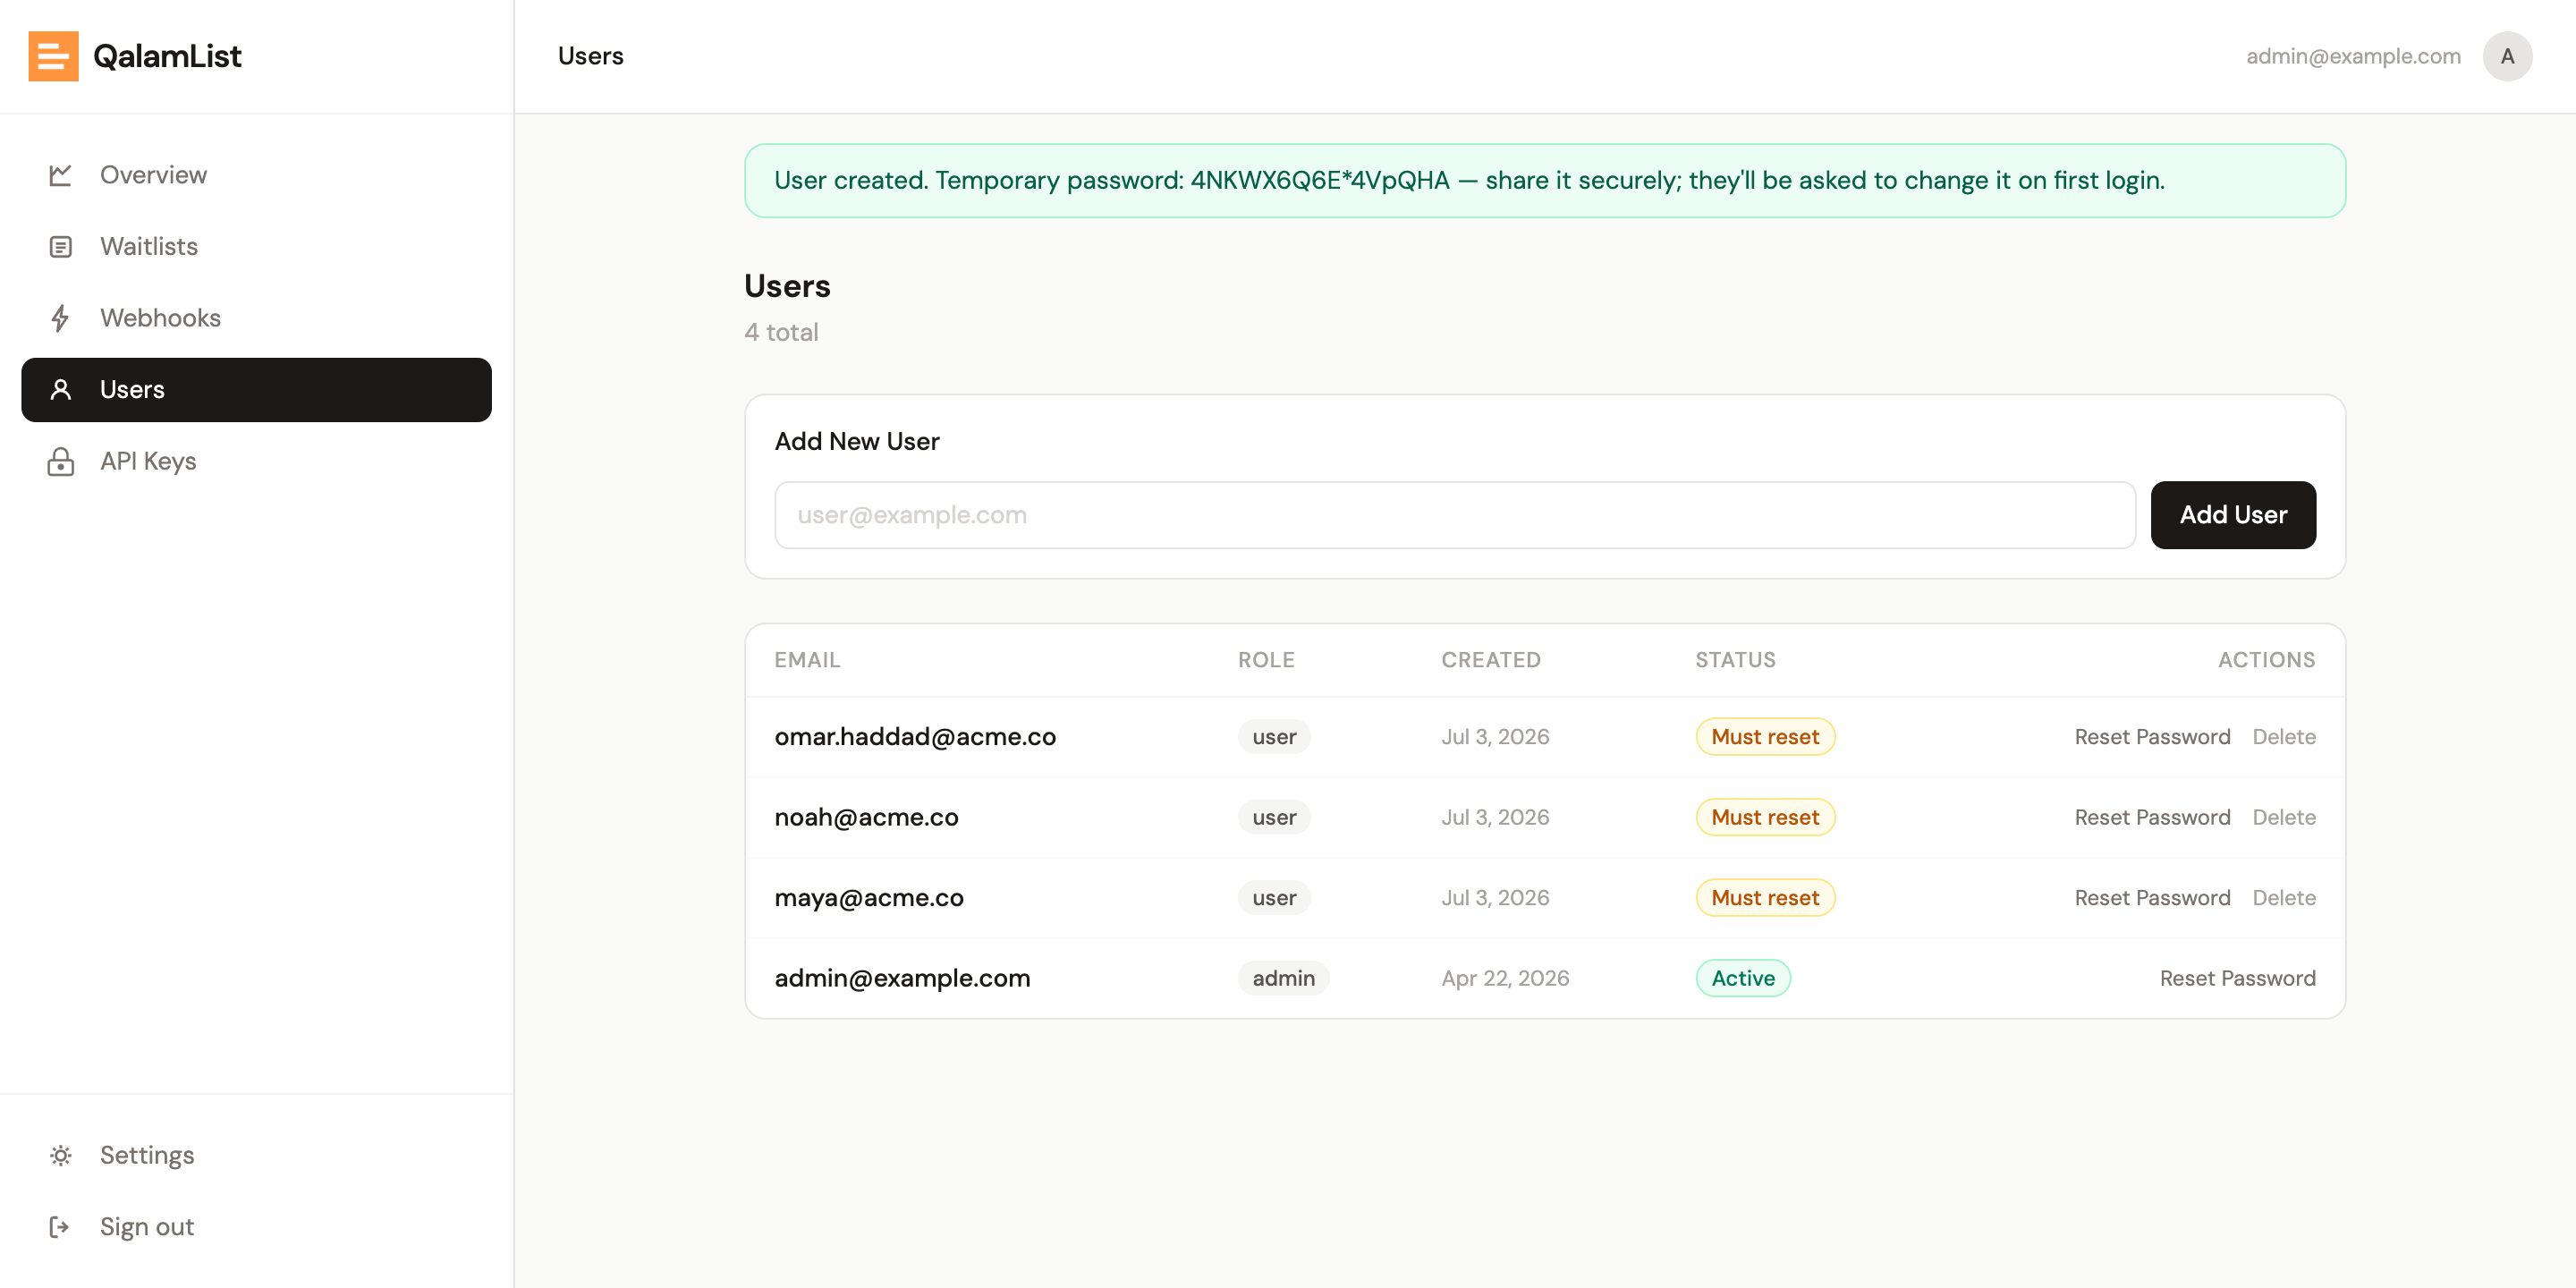Click the Users person icon in sidebar
The height and width of the screenshot is (1288, 2576).
pos(61,390)
